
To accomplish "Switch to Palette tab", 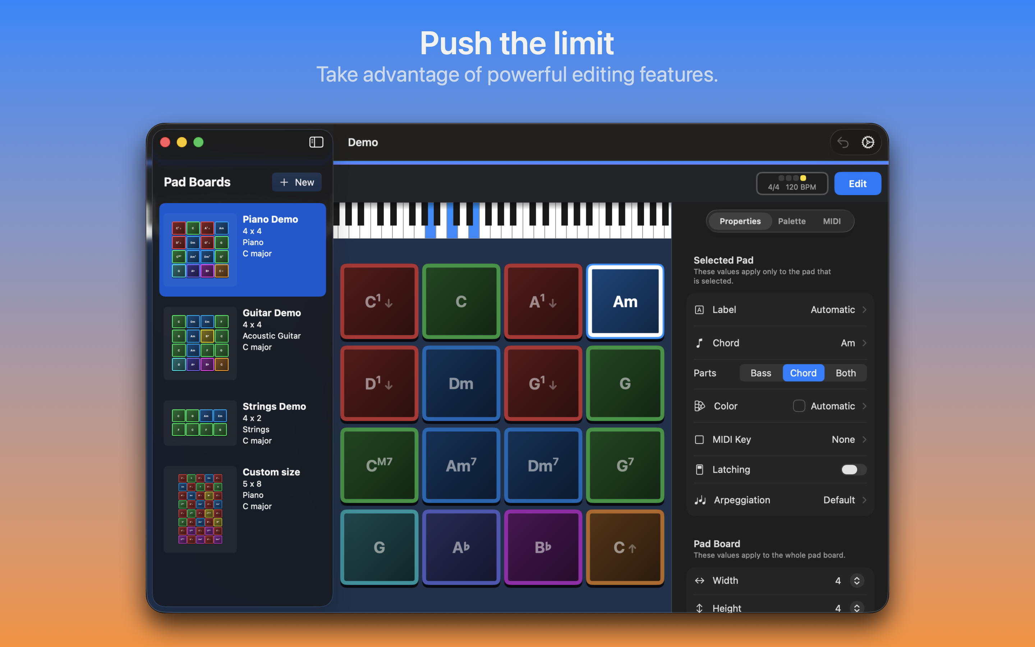I will (x=792, y=221).
